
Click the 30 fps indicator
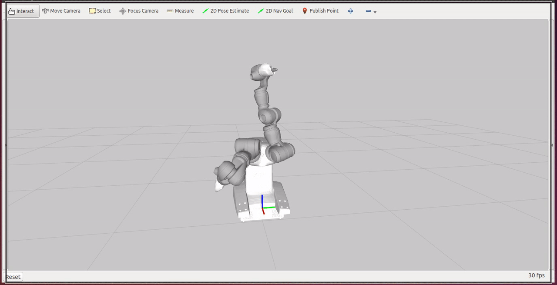coord(537,275)
